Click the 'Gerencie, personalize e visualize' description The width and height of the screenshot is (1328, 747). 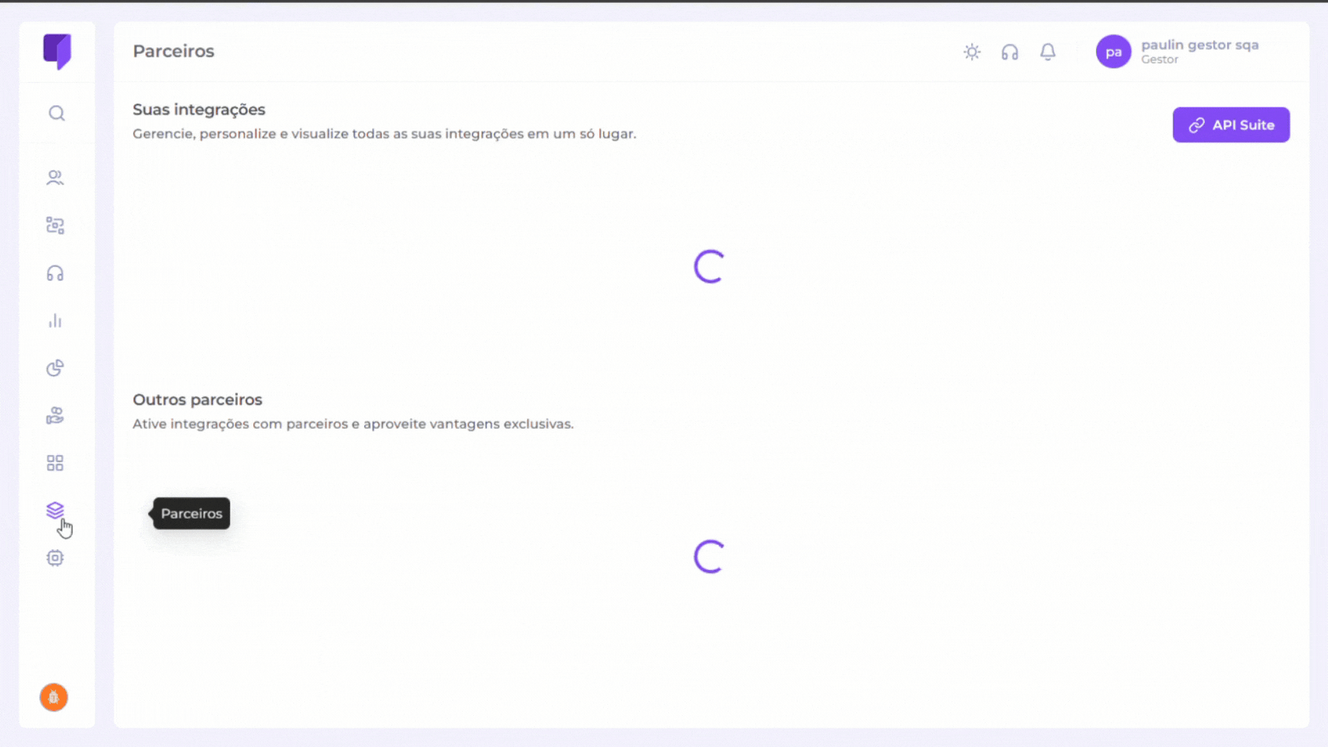pos(385,133)
